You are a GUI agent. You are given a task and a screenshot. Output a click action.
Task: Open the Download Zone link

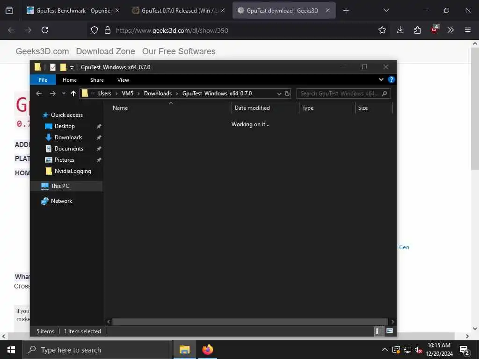[x=105, y=51]
